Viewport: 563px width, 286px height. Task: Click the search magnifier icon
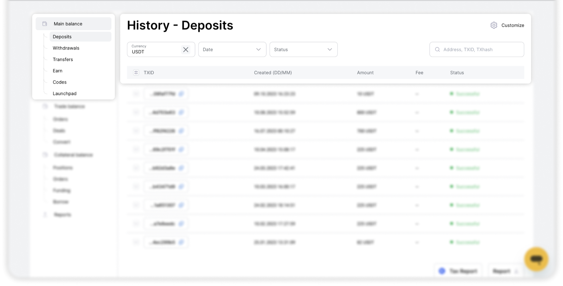(x=437, y=49)
